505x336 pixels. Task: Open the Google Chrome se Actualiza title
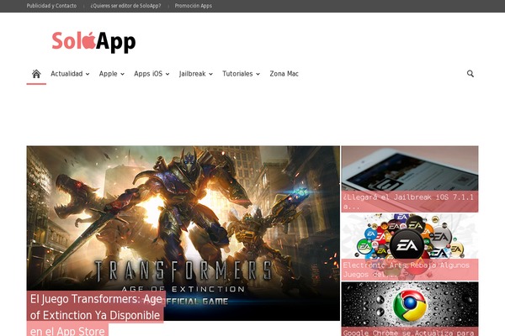409,332
